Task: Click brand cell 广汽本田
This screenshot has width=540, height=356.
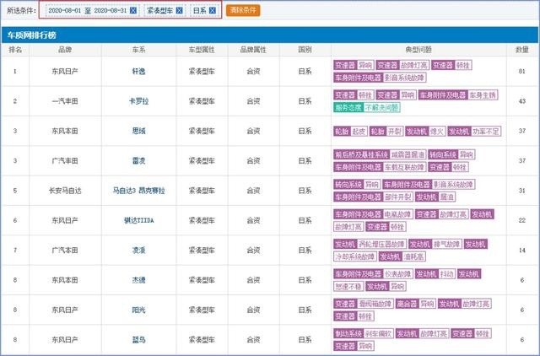Action: point(65,251)
